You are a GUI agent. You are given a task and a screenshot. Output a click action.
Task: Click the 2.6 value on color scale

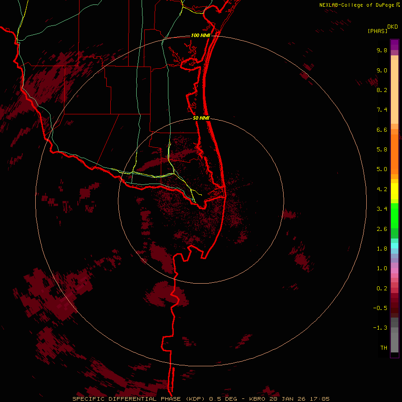(382, 229)
